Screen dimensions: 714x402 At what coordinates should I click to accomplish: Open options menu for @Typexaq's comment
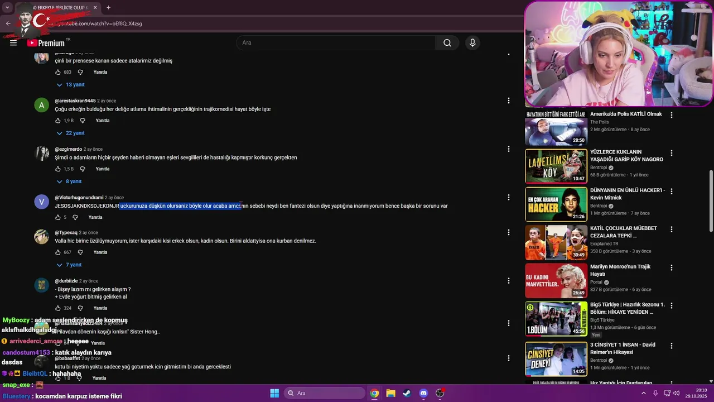pyautogui.click(x=508, y=232)
